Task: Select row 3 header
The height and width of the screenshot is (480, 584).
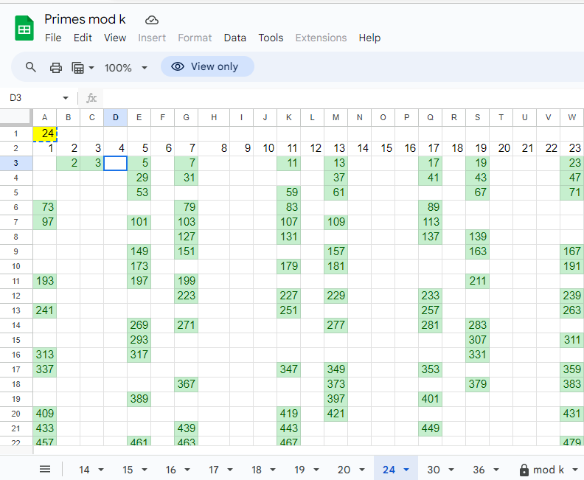Action: coord(16,163)
